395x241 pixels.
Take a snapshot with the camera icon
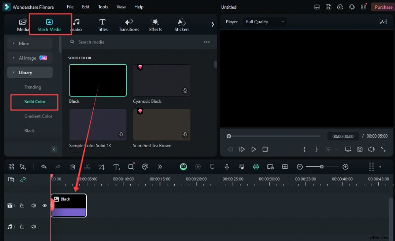[360, 149]
